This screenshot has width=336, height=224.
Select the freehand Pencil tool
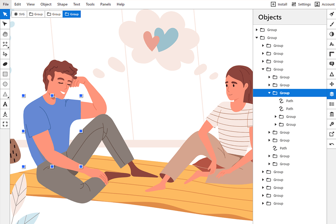click(5, 54)
